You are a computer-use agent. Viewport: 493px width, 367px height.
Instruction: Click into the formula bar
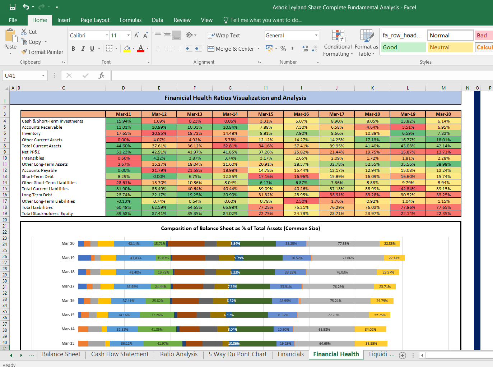[x=302, y=75]
